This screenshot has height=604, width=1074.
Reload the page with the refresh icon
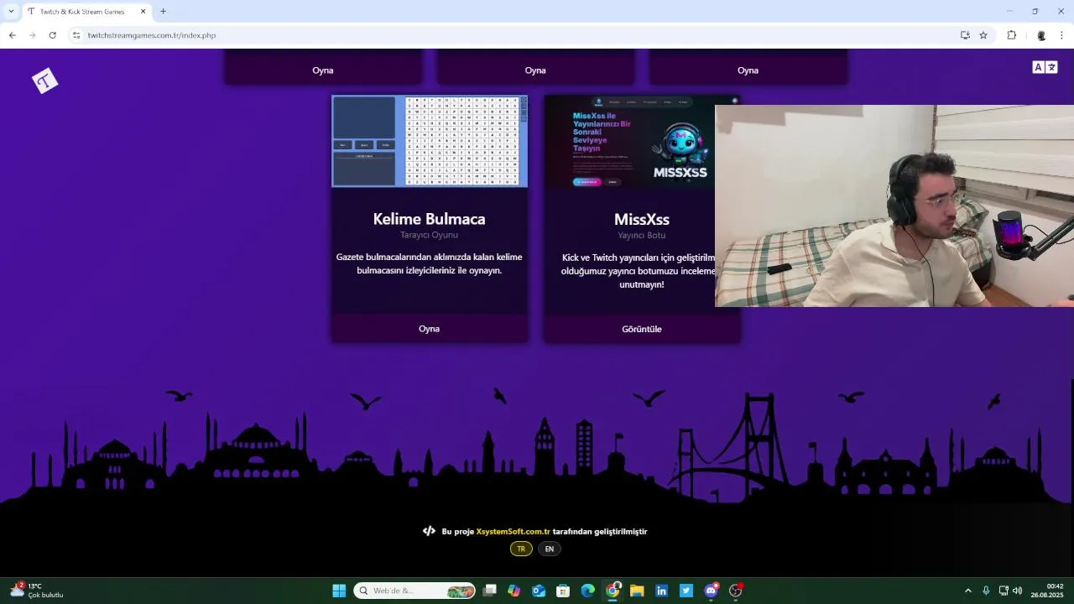(52, 35)
